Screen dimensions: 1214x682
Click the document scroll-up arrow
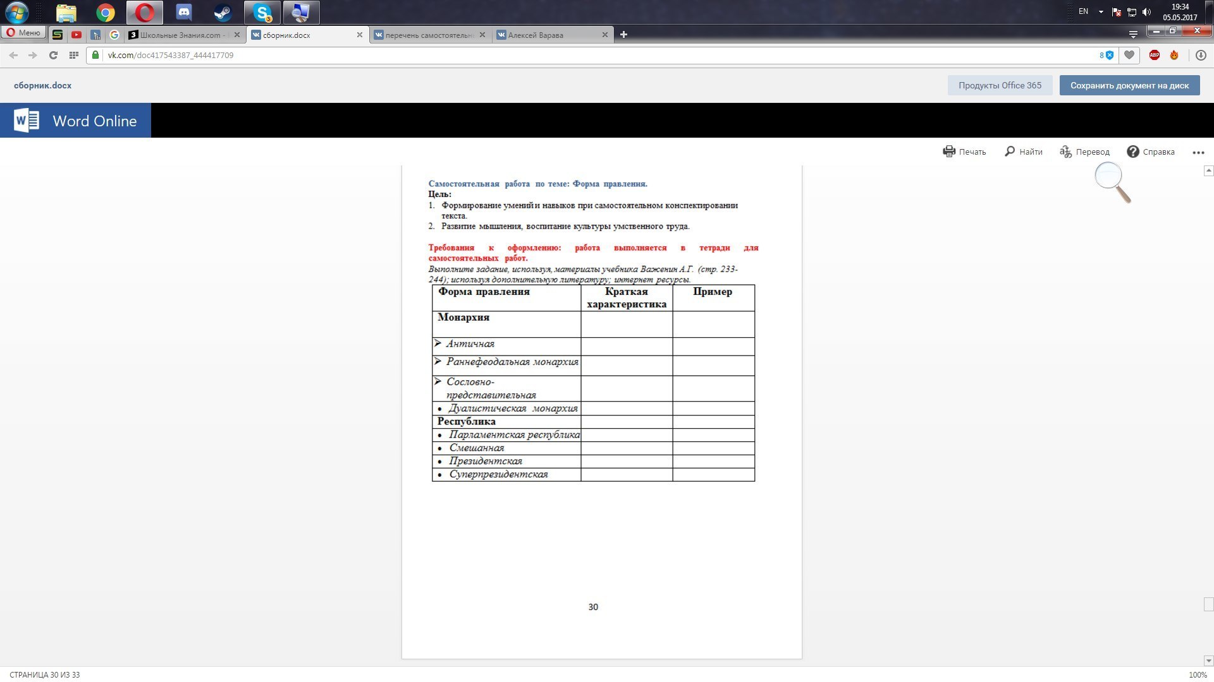coord(1208,170)
